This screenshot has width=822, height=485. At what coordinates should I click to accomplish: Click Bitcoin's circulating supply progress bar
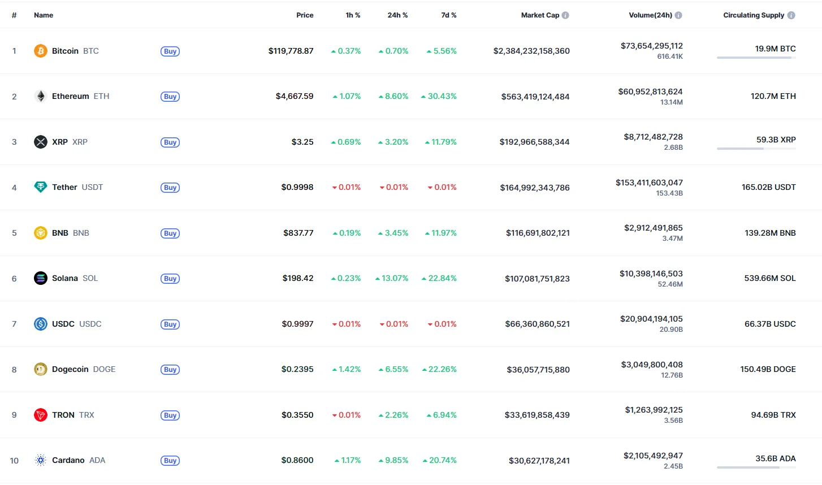click(756, 58)
